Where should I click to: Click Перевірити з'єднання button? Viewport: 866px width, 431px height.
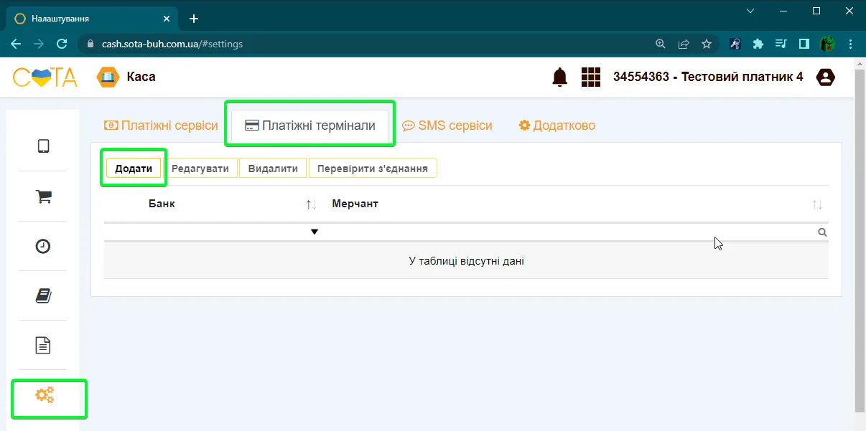click(x=373, y=169)
